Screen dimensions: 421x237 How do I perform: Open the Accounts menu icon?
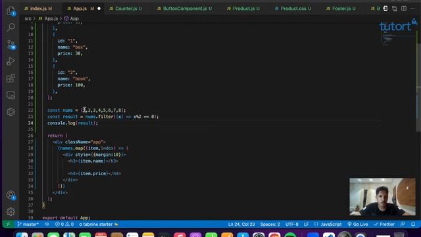11,196
